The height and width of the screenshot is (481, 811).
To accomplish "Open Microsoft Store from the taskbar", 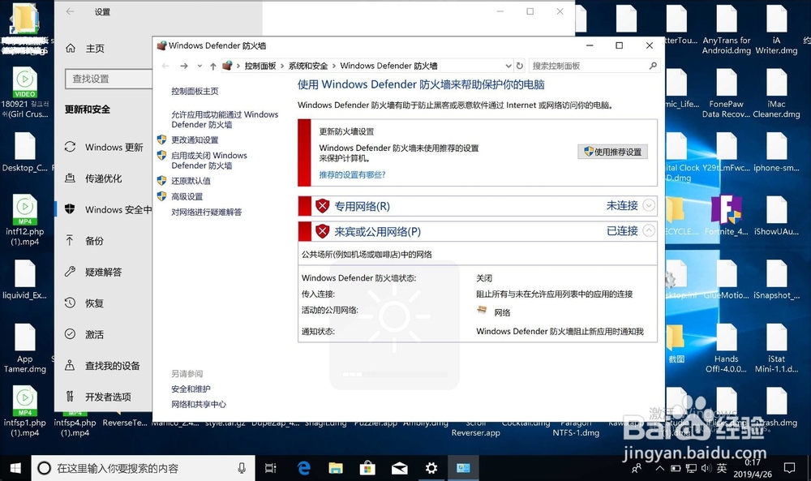I will pyautogui.click(x=367, y=468).
